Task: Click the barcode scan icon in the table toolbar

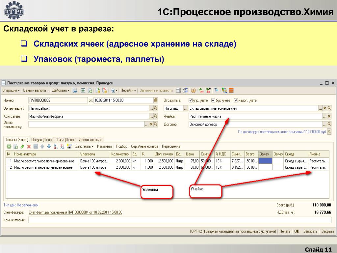Action: point(69,147)
